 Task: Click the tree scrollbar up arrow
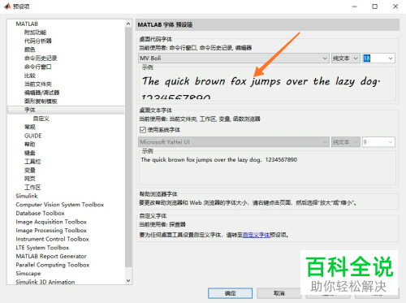point(128,24)
